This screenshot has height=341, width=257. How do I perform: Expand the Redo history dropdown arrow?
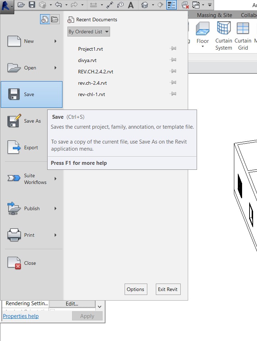point(82,5)
